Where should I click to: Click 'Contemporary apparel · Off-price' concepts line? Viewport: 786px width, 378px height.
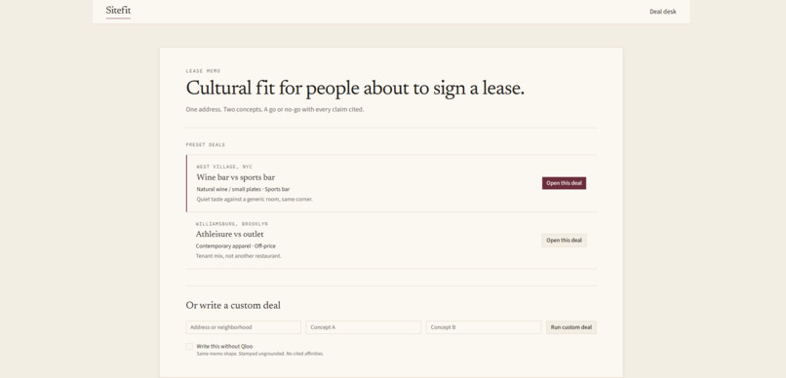(x=236, y=246)
